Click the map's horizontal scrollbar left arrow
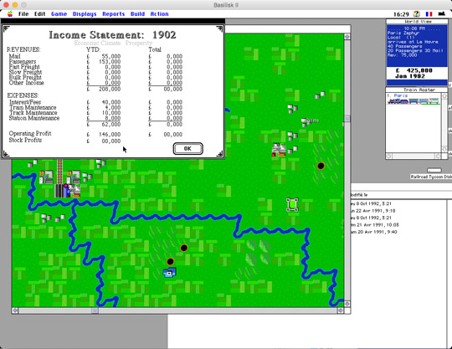Screen dimensions: 452x349 pyautogui.click(x=15, y=311)
